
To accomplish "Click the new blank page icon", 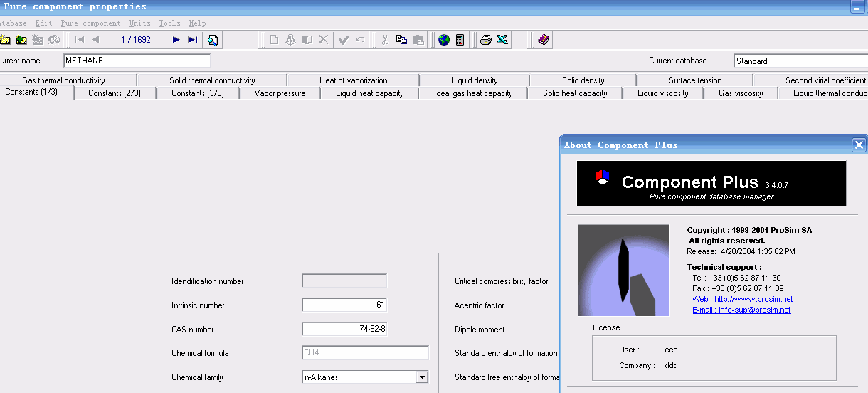I will 274,40.
